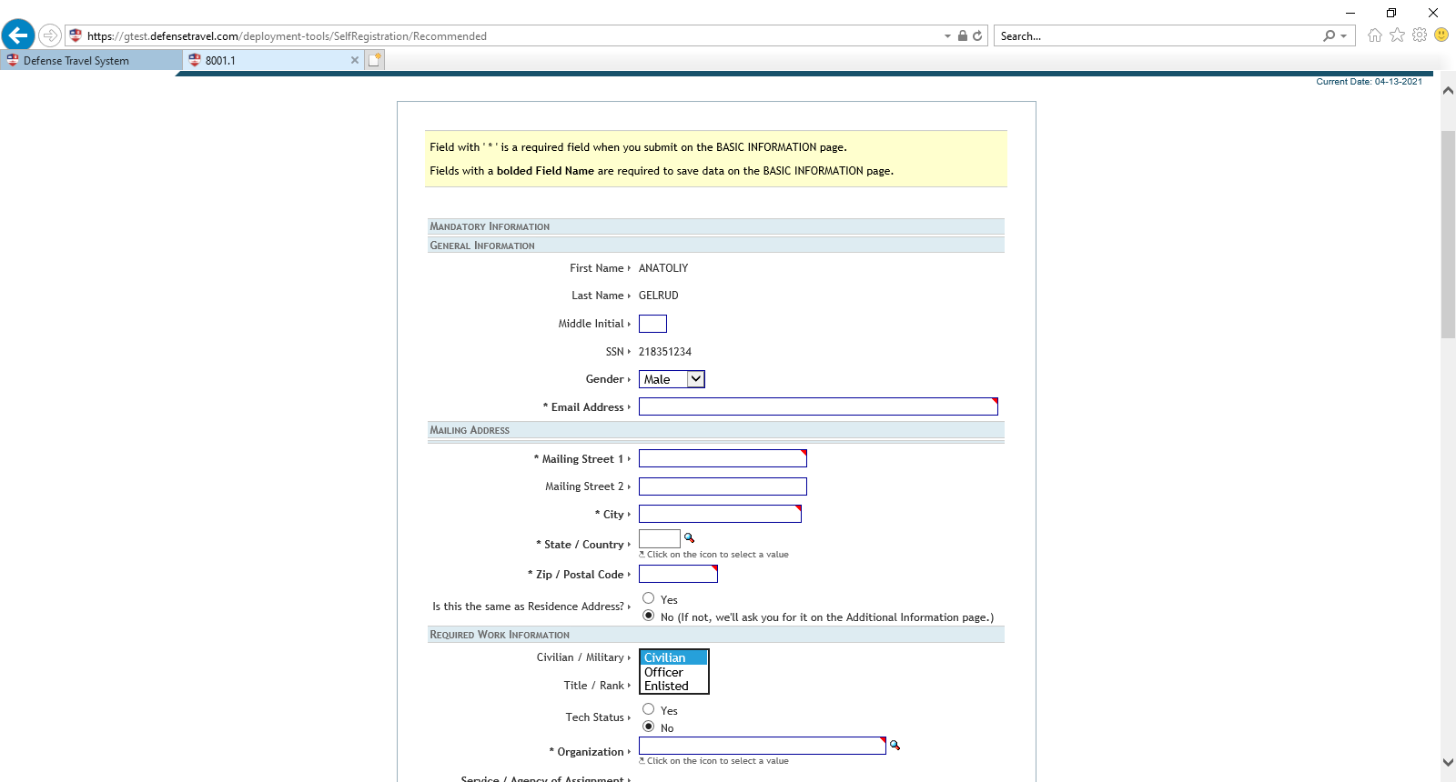Open a new browser tab
Viewport: 1456px width, 782px height.
(375, 60)
